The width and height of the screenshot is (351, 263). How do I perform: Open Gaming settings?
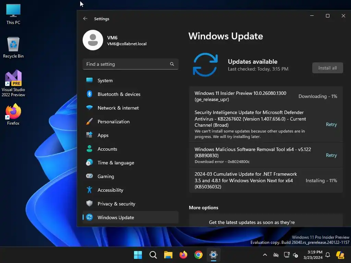pos(131,176)
